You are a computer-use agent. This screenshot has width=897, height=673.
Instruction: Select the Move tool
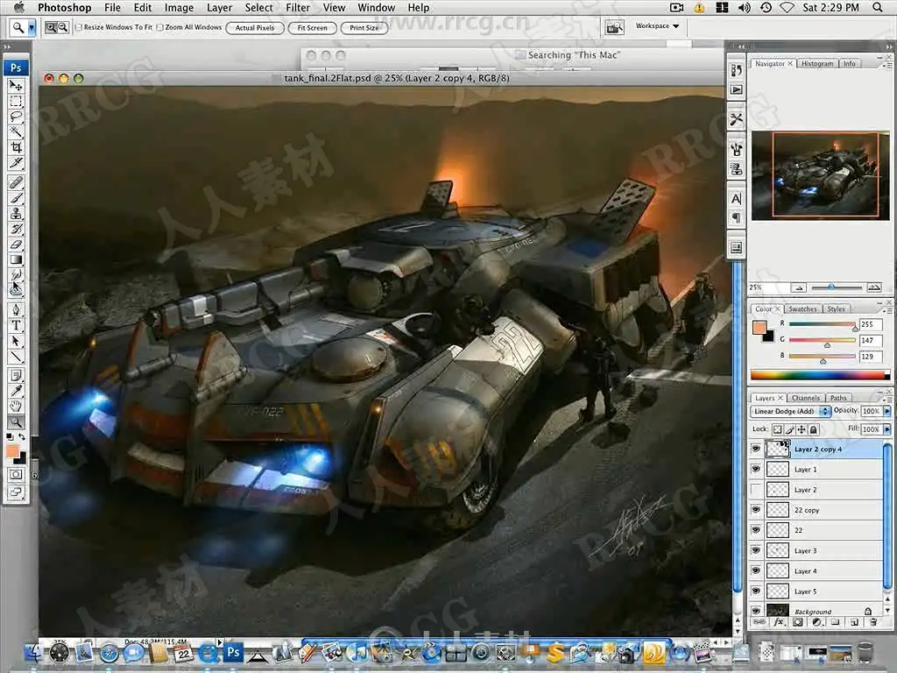[16, 85]
